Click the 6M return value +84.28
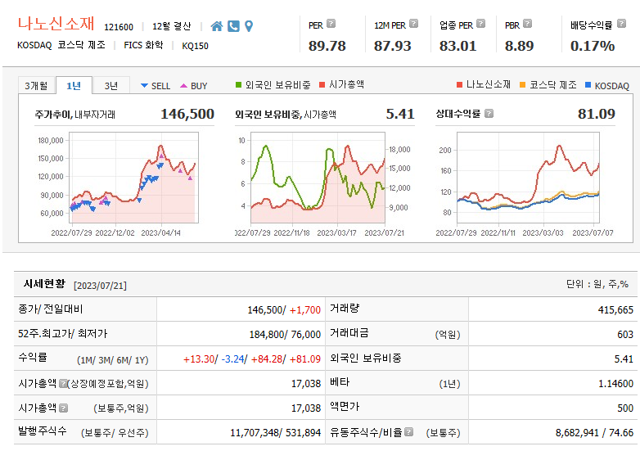Image resolution: width=640 pixels, height=451 pixels. point(267,359)
